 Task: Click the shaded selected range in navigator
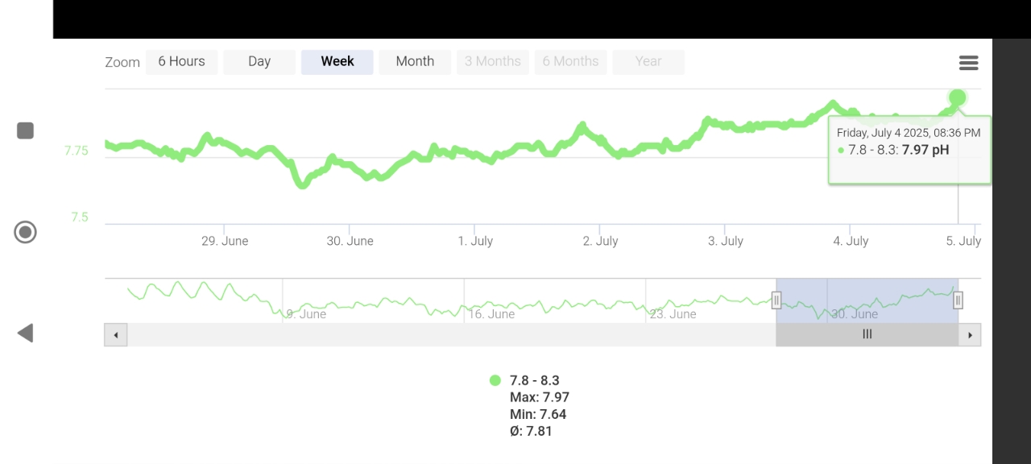tap(867, 300)
